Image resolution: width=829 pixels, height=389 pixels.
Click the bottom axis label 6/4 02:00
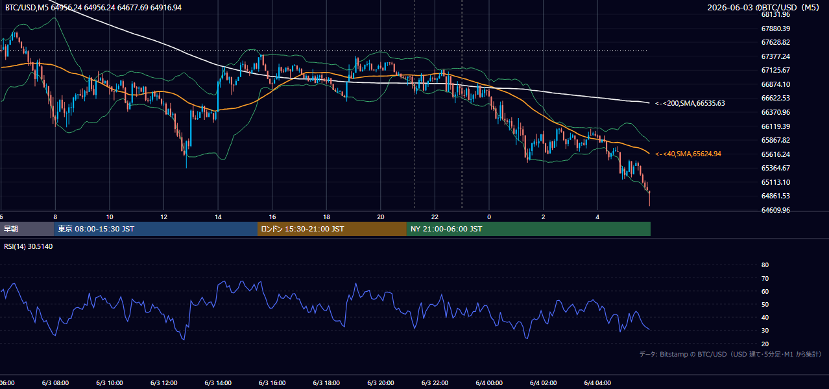pos(544,383)
